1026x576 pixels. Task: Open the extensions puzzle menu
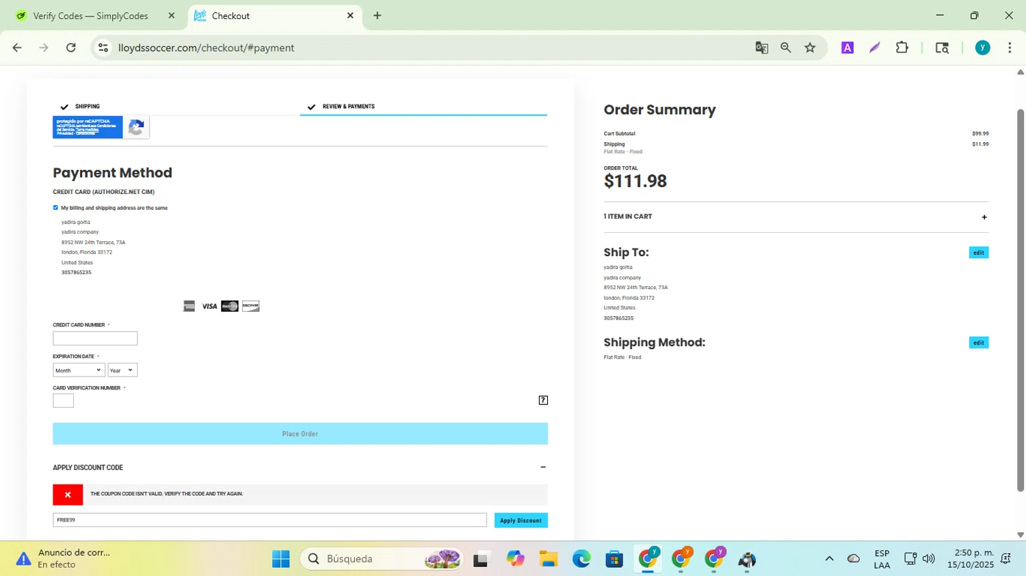902,48
